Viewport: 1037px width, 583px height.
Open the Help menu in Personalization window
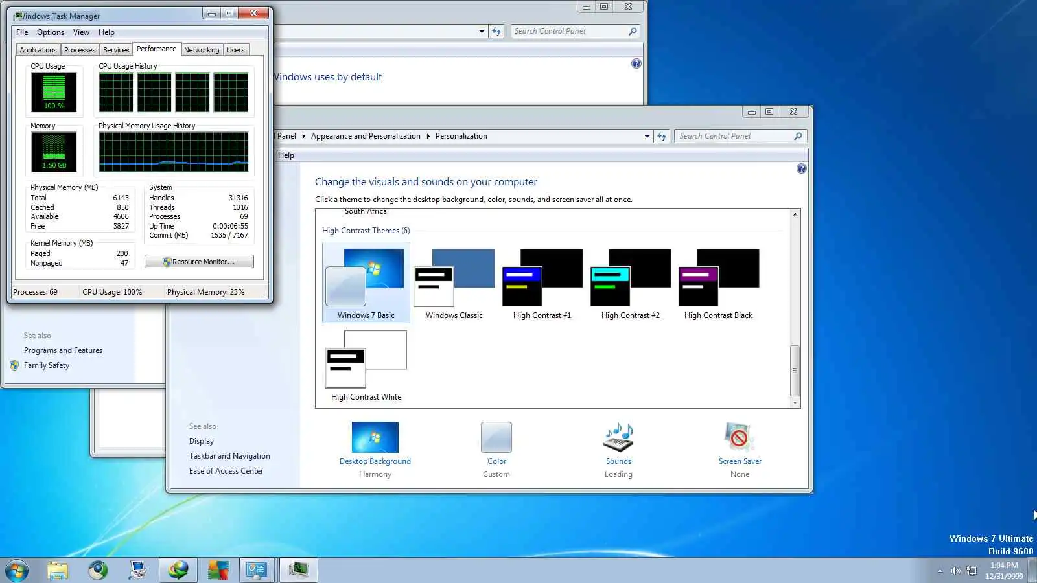pyautogui.click(x=286, y=155)
